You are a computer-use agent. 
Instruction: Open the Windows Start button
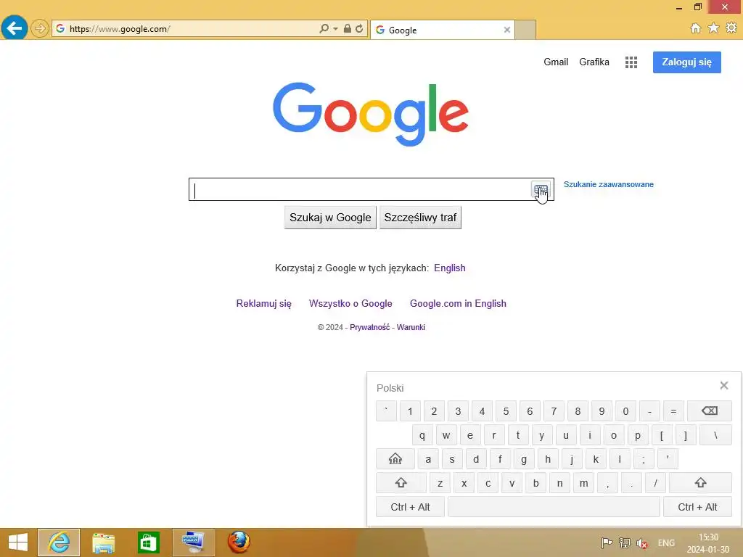[18, 542]
